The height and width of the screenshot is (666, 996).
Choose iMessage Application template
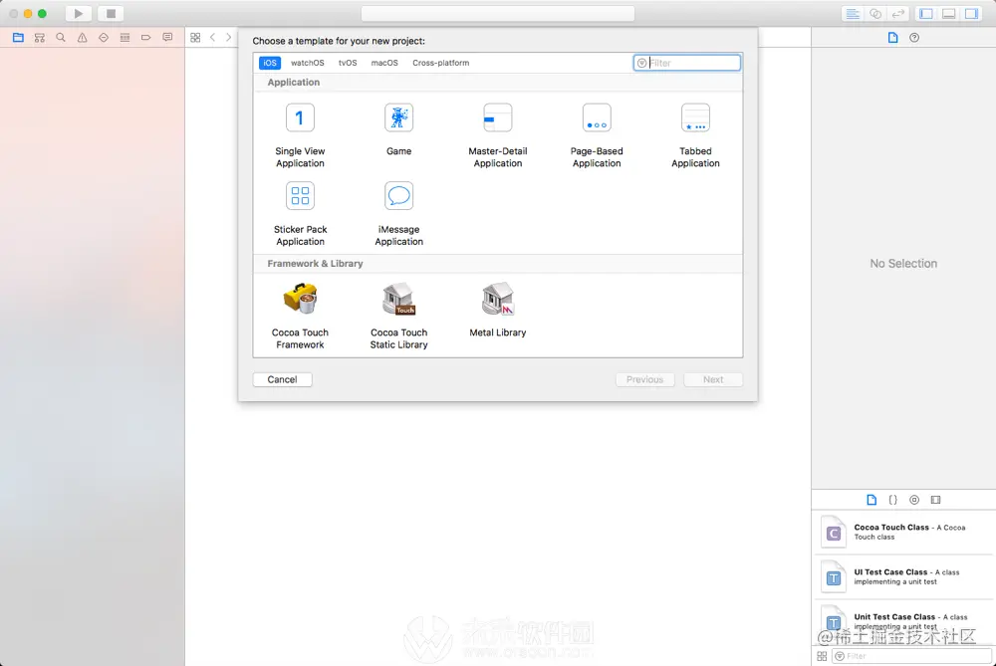tap(399, 213)
